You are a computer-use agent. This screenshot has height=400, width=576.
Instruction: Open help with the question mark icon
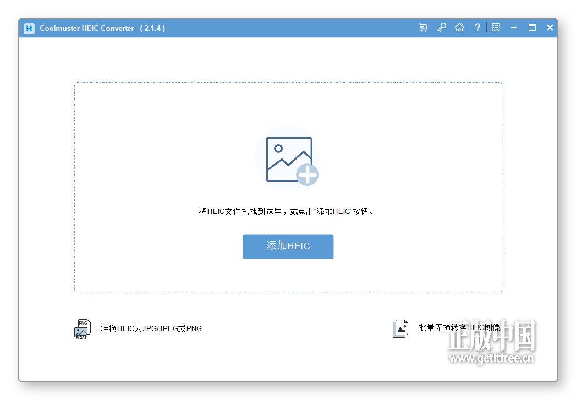pos(477,28)
